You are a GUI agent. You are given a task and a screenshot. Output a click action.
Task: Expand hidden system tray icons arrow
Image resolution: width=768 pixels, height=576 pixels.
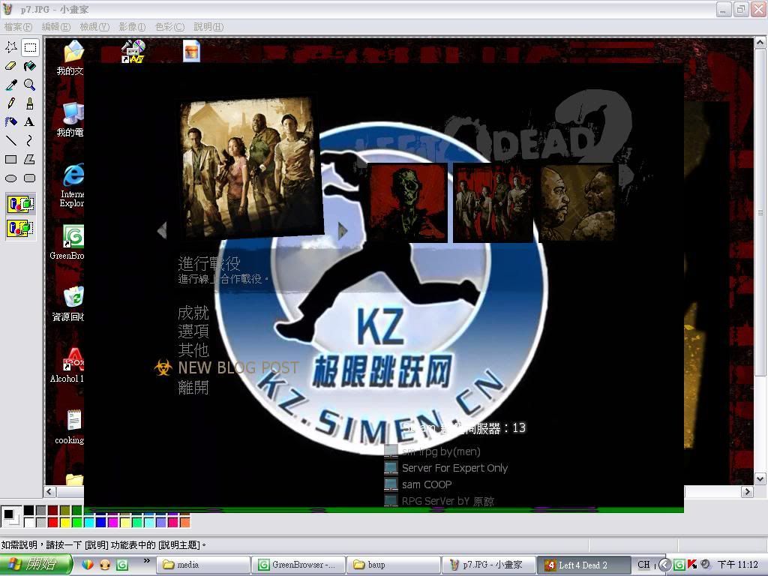click(664, 565)
